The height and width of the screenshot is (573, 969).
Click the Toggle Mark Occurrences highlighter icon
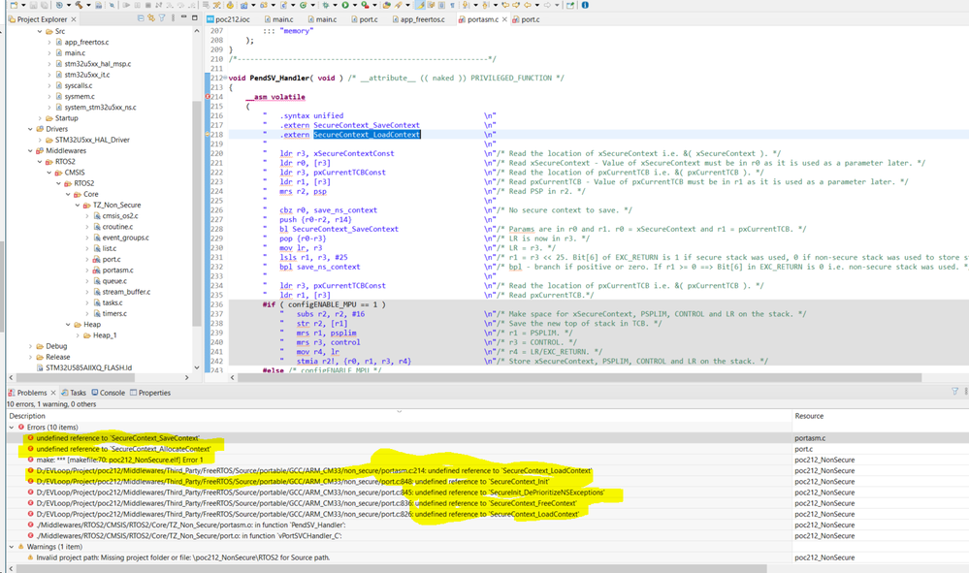[x=420, y=5]
